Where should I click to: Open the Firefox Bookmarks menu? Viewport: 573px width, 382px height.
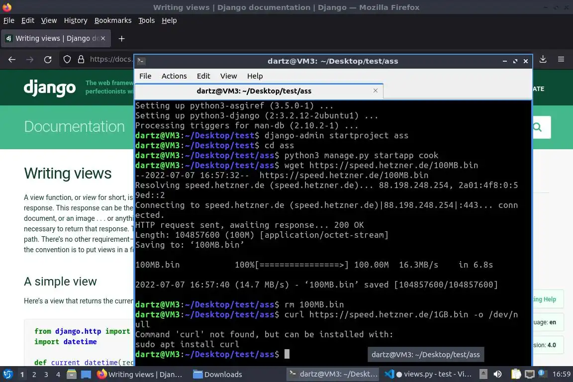pyautogui.click(x=113, y=20)
